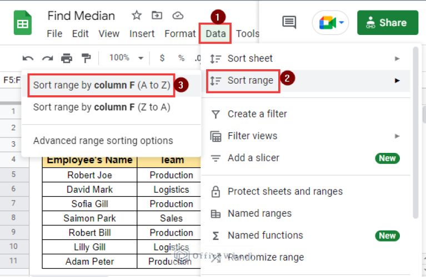
Task: Open the Google Sheets home icon
Action: [23, 24]
